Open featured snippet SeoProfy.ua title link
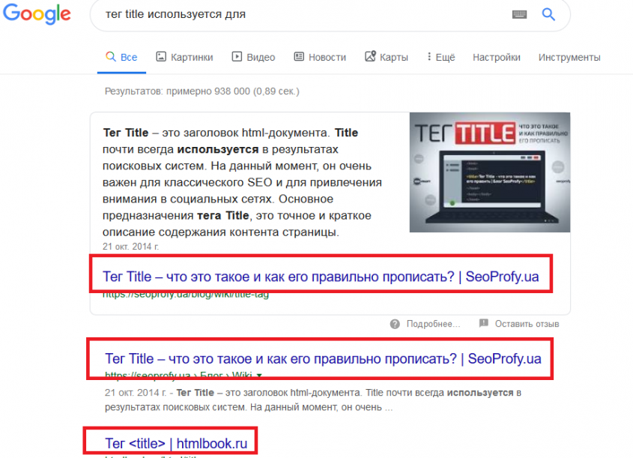 point(321,277)
